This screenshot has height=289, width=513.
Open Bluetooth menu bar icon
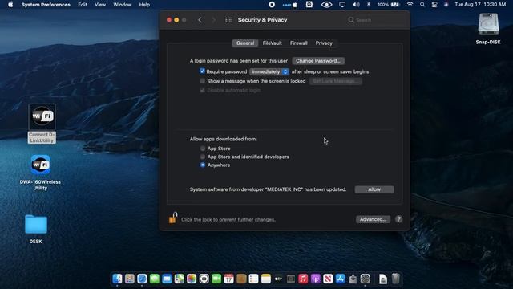point(369,5)
